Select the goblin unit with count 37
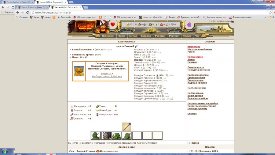The image size is (275, 155). click(116, 136)
